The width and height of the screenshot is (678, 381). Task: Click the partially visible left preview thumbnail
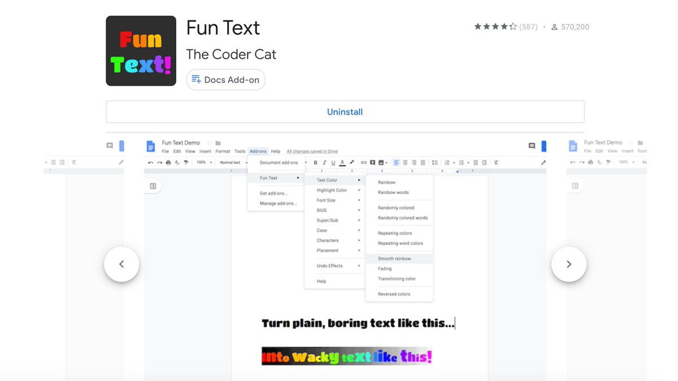[84, 259]
